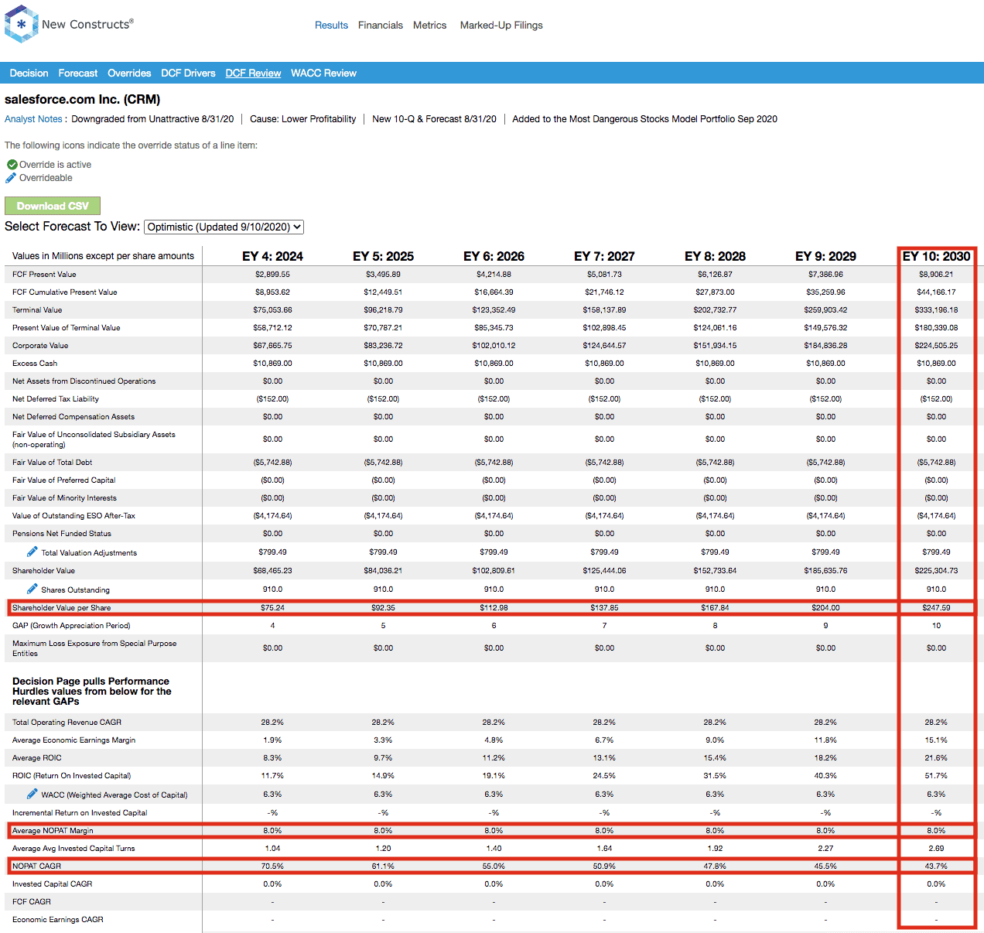Switch to the Decision tab
Screen dimensions: 984x933
pos(29,73)
